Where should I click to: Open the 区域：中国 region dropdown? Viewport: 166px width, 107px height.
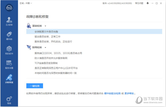26,3
